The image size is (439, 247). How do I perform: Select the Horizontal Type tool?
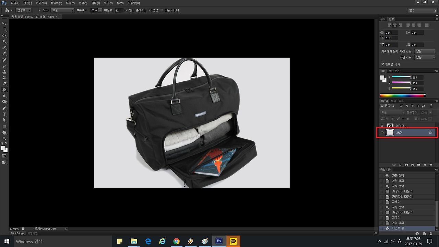tap(4, 114)
